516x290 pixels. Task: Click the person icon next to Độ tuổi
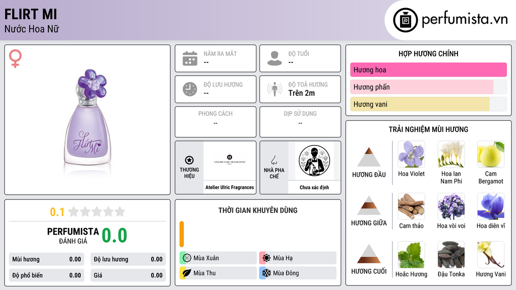(x=275, y=58)
